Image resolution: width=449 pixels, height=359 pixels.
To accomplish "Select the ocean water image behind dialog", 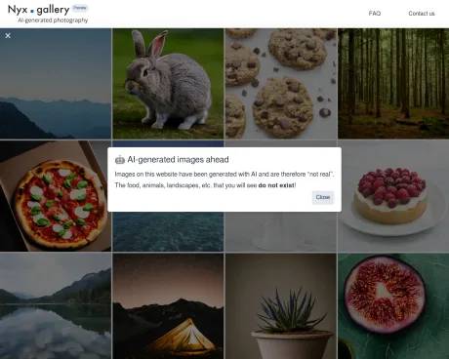I will click(168, 231).
